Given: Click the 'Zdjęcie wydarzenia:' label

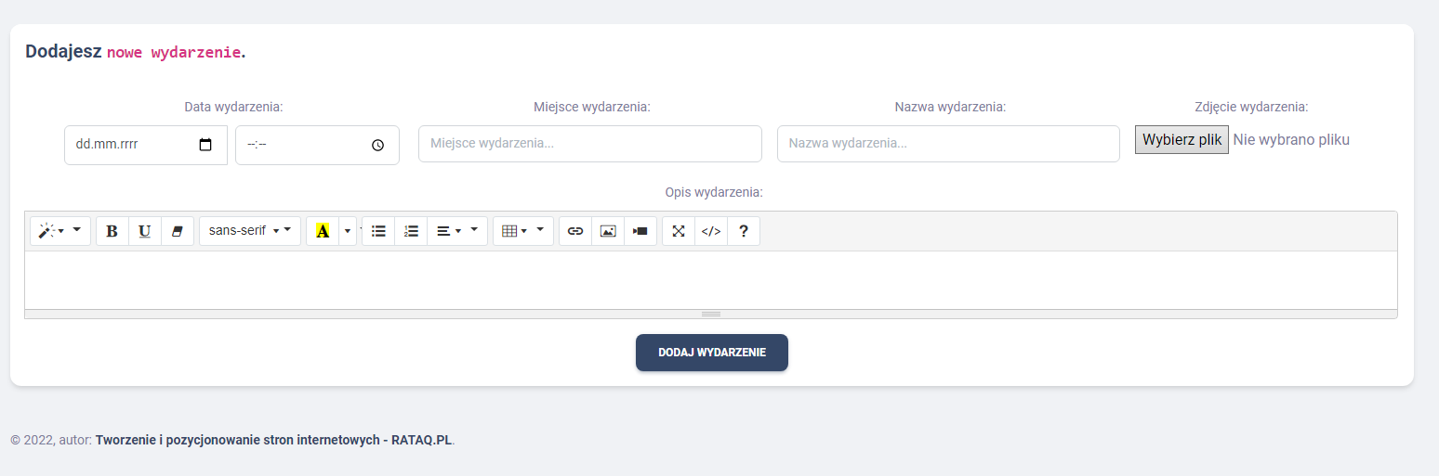Looking at the screenshot, I should 1251,107.
